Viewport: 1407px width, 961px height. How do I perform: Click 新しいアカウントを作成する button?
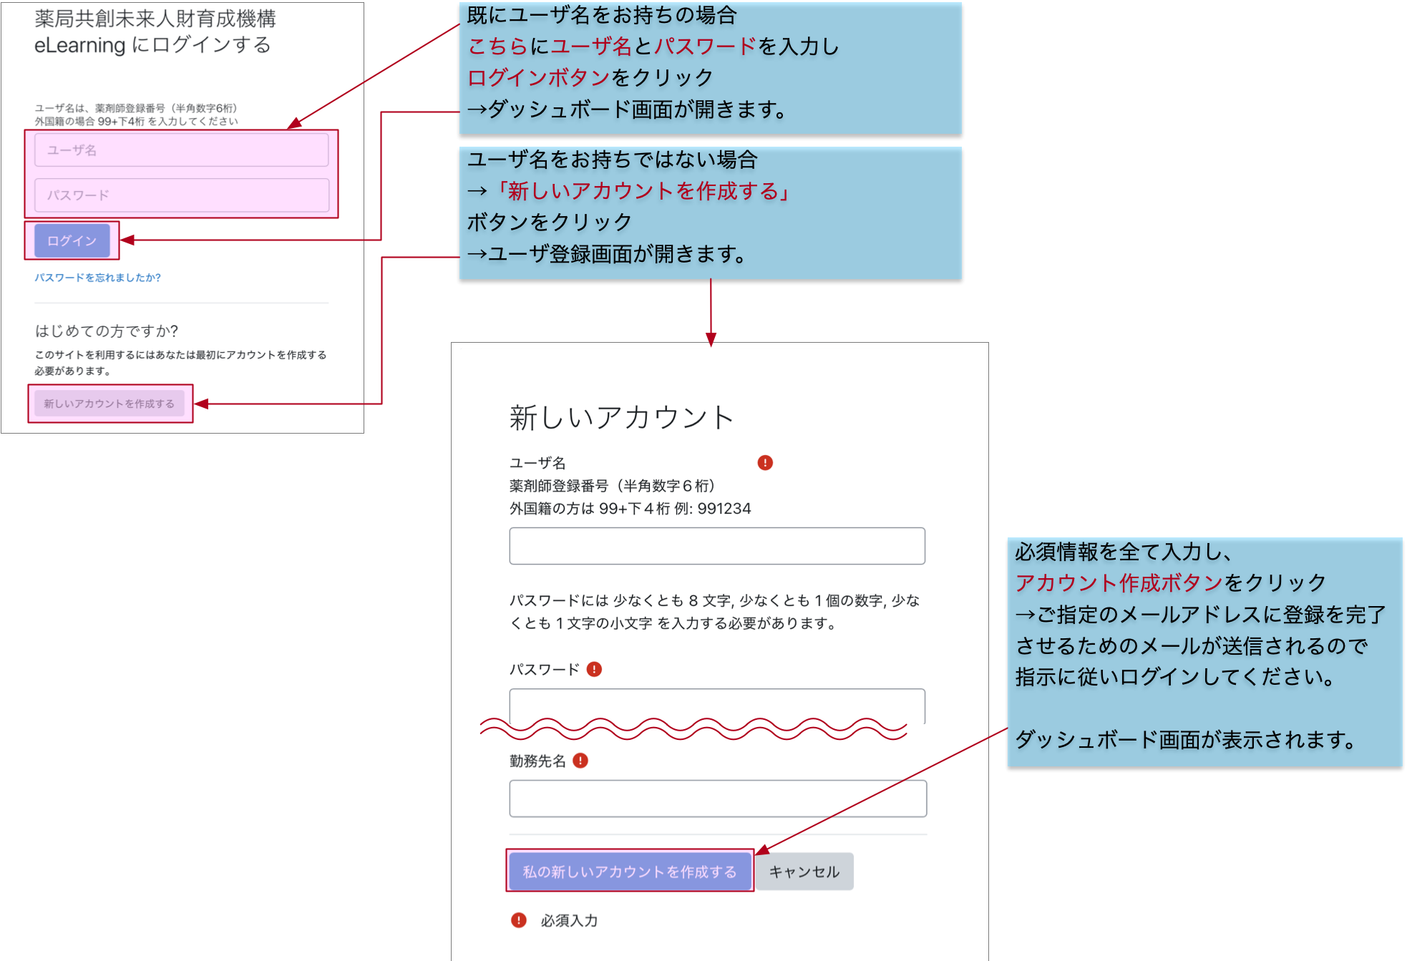pos(109,404)
